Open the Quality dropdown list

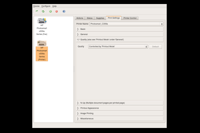coord(118,47)
